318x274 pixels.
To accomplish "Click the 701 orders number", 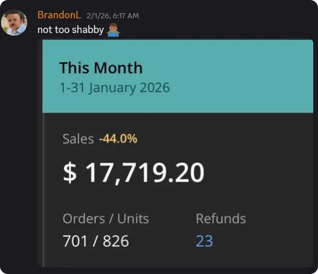I will point(75,241).
